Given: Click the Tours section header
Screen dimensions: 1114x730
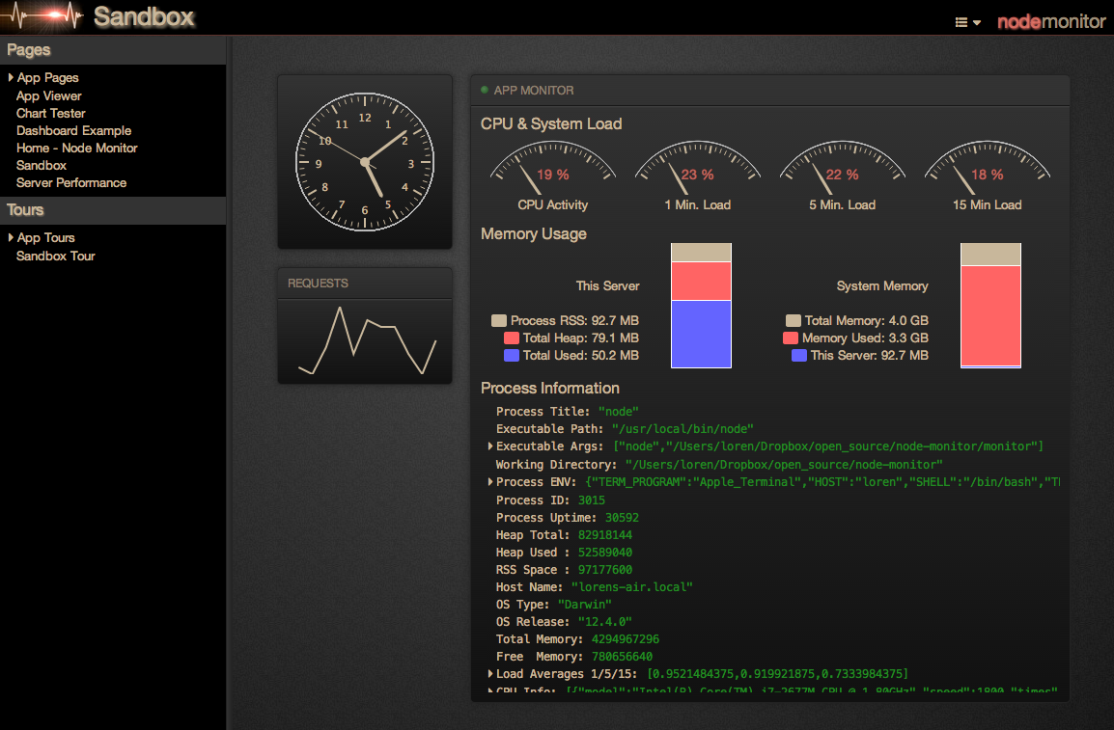Looking at the screenshot, I should click(x=25, y=210).
